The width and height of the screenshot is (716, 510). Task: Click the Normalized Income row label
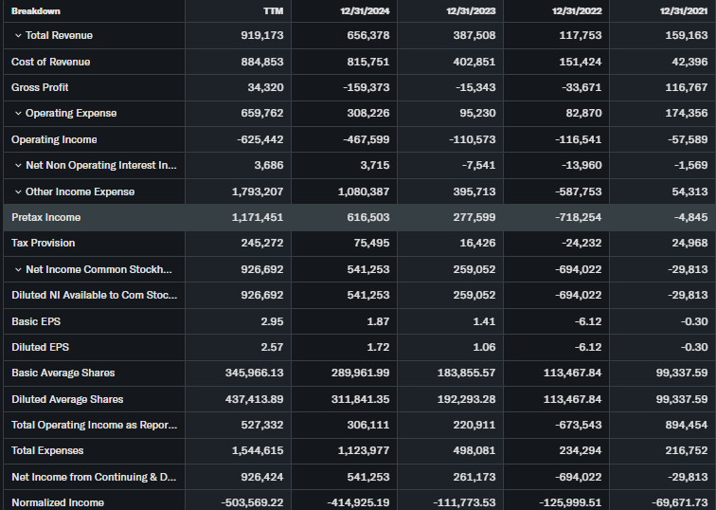pos(57,502)
